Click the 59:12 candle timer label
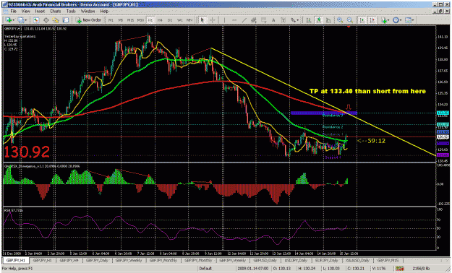Screen dimensions: 452x273 [371, 141]
